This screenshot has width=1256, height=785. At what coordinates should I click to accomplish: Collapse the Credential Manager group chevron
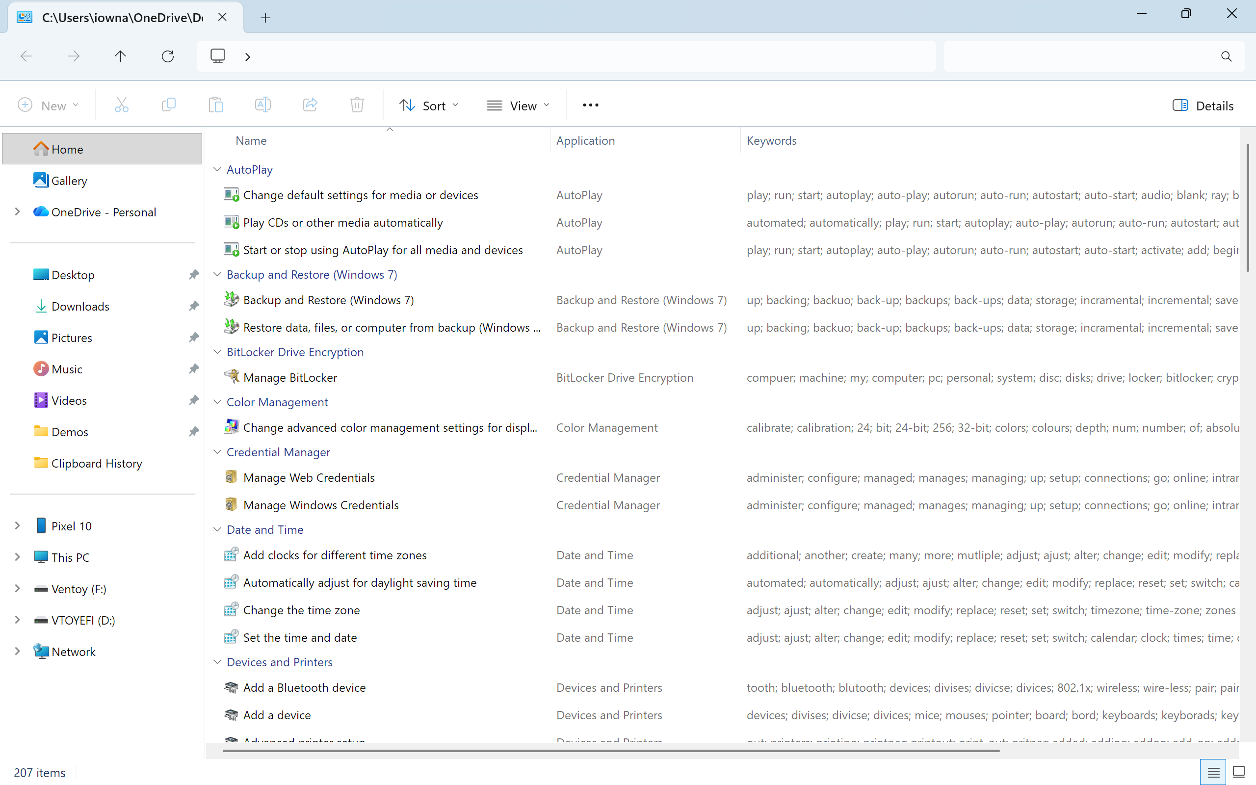(217, 452)
